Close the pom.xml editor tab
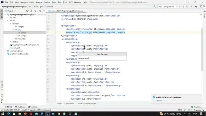Screen dimensions: 206x116 [x=85, y=11]
